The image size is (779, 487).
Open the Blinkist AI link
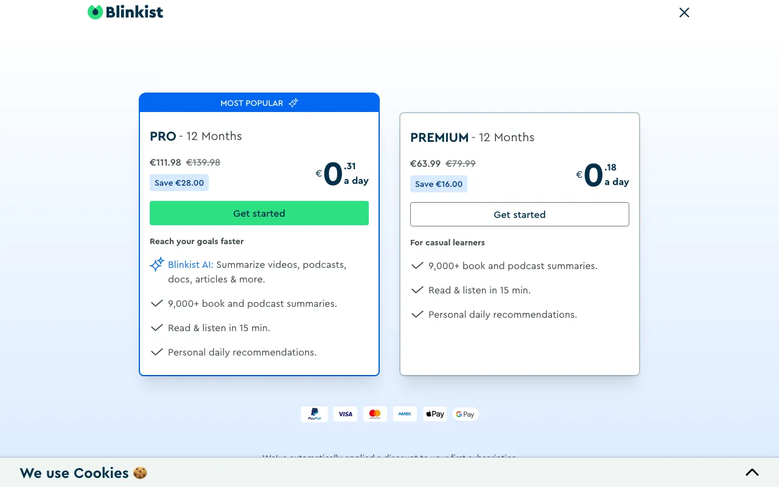(x=190, y=265)
